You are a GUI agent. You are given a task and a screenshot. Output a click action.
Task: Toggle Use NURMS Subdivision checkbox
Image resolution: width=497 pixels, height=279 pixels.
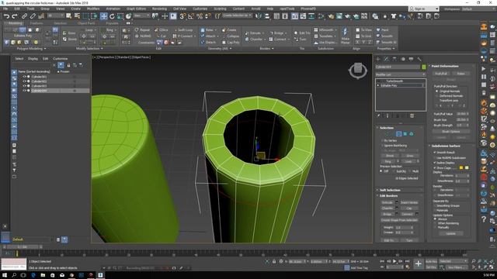[435, 157]
